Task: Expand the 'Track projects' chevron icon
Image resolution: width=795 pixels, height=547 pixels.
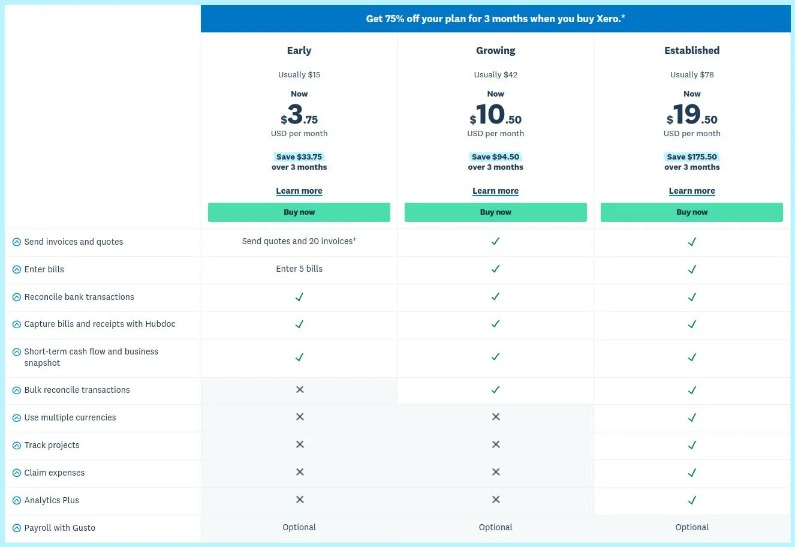Action: [17, 446]
